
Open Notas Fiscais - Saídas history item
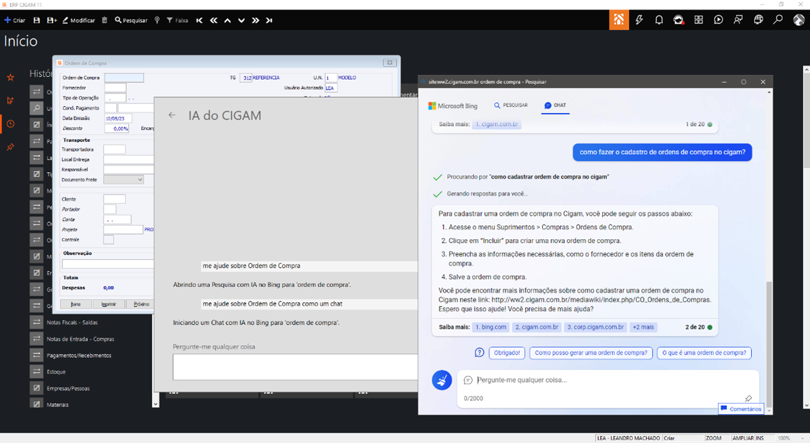(72, 322)
